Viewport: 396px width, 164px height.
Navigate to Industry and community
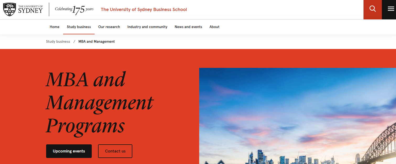[147, 27]
